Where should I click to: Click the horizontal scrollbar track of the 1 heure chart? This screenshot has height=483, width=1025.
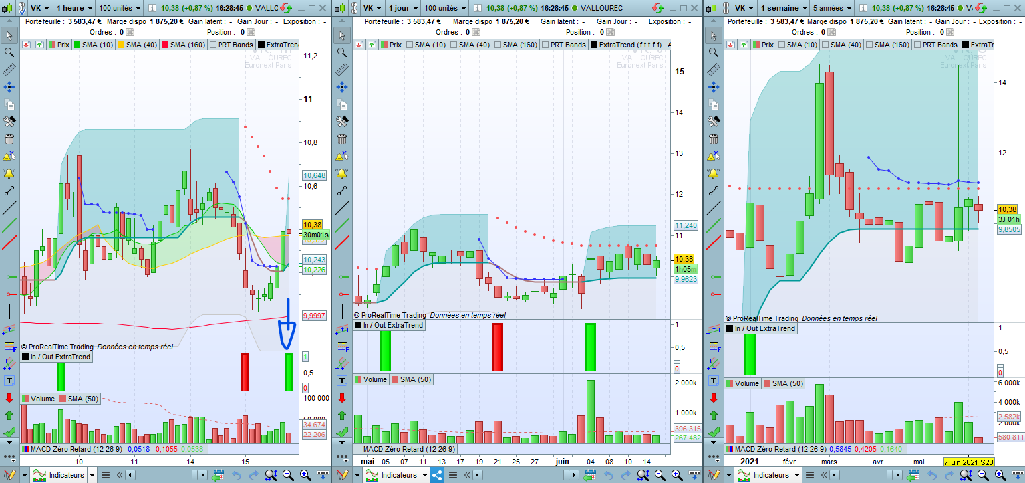pos(162,475)
